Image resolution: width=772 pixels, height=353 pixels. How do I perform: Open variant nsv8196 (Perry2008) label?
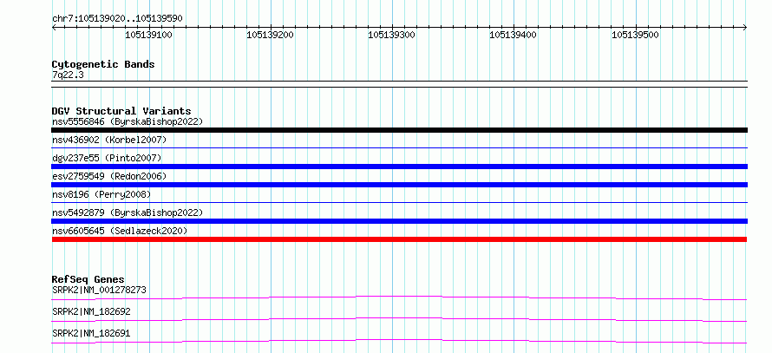pyautogui.click(x=101, y=194)
